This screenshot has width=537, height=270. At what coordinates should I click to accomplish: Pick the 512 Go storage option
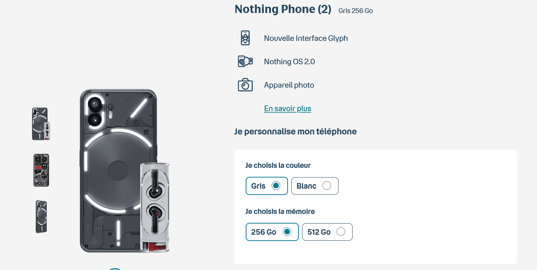pyautogui.click(x=341, y=232)
